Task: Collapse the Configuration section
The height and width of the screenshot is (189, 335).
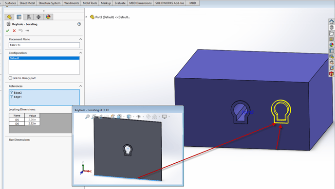Action: click(x=80, y=52)
